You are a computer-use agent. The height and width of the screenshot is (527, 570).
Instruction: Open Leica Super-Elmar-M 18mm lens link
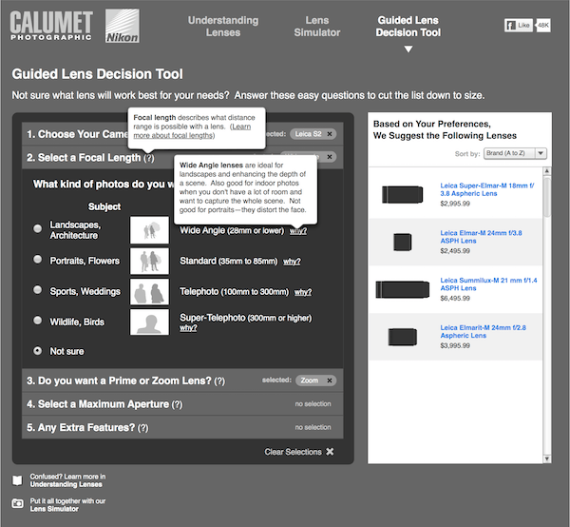pos(487,189)
